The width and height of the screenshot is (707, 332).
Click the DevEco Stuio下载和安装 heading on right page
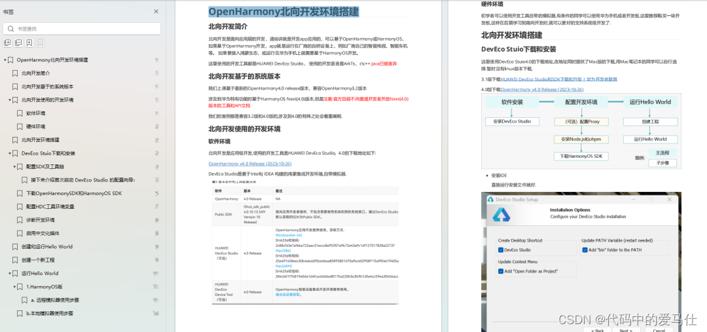518,48
